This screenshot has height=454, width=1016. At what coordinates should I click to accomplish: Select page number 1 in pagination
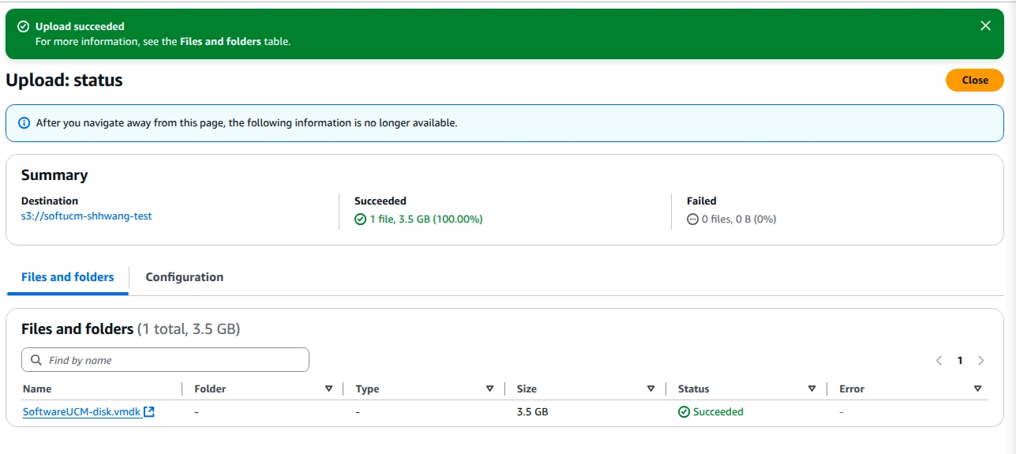click(960, 360)
